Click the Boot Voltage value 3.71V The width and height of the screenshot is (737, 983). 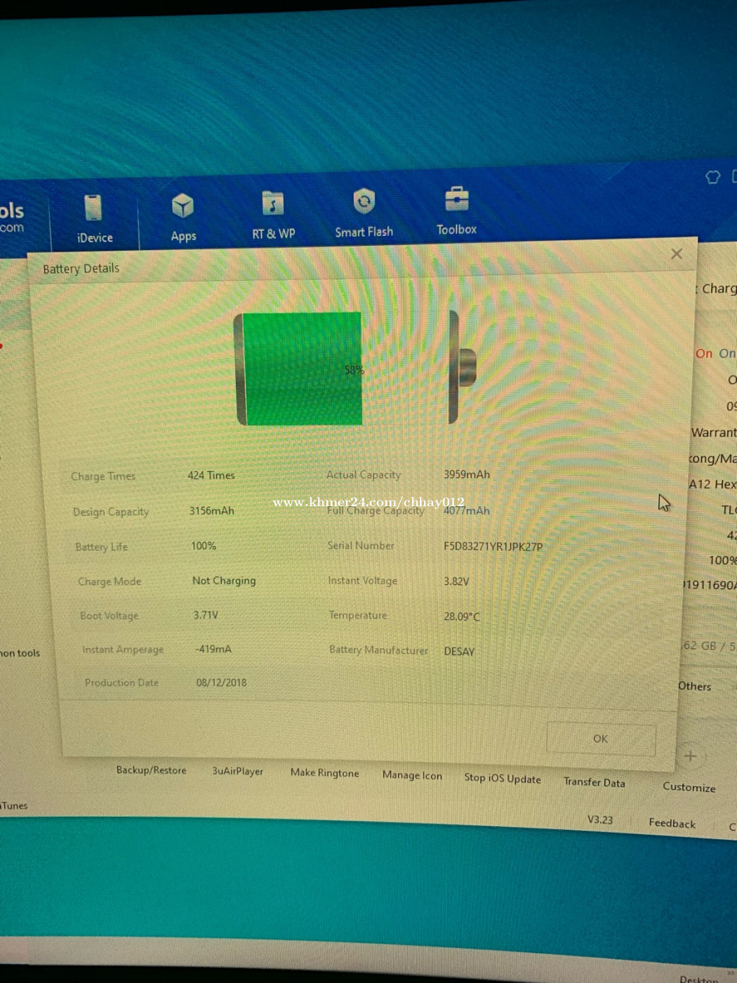click(x=206, y=614)
